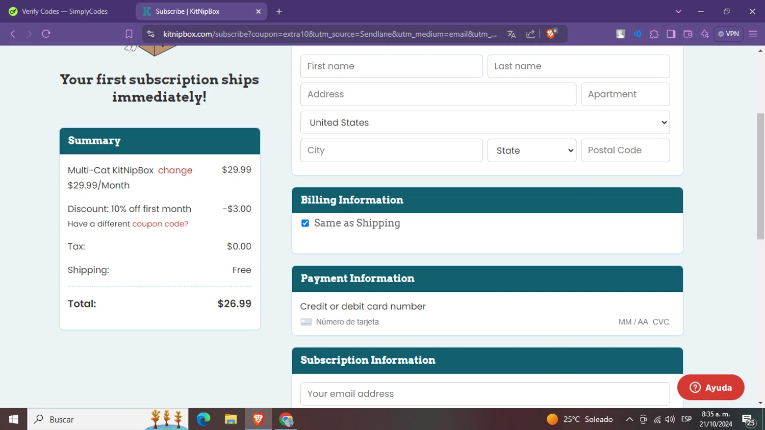Screen dimensions: 765x430
Task: Click the Total $26.99 amount
Action: [234, 303]
